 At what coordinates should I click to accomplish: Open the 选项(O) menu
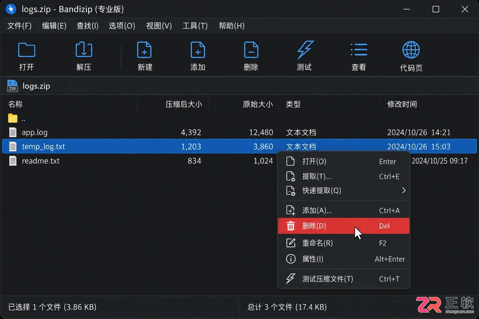[122, 26]
